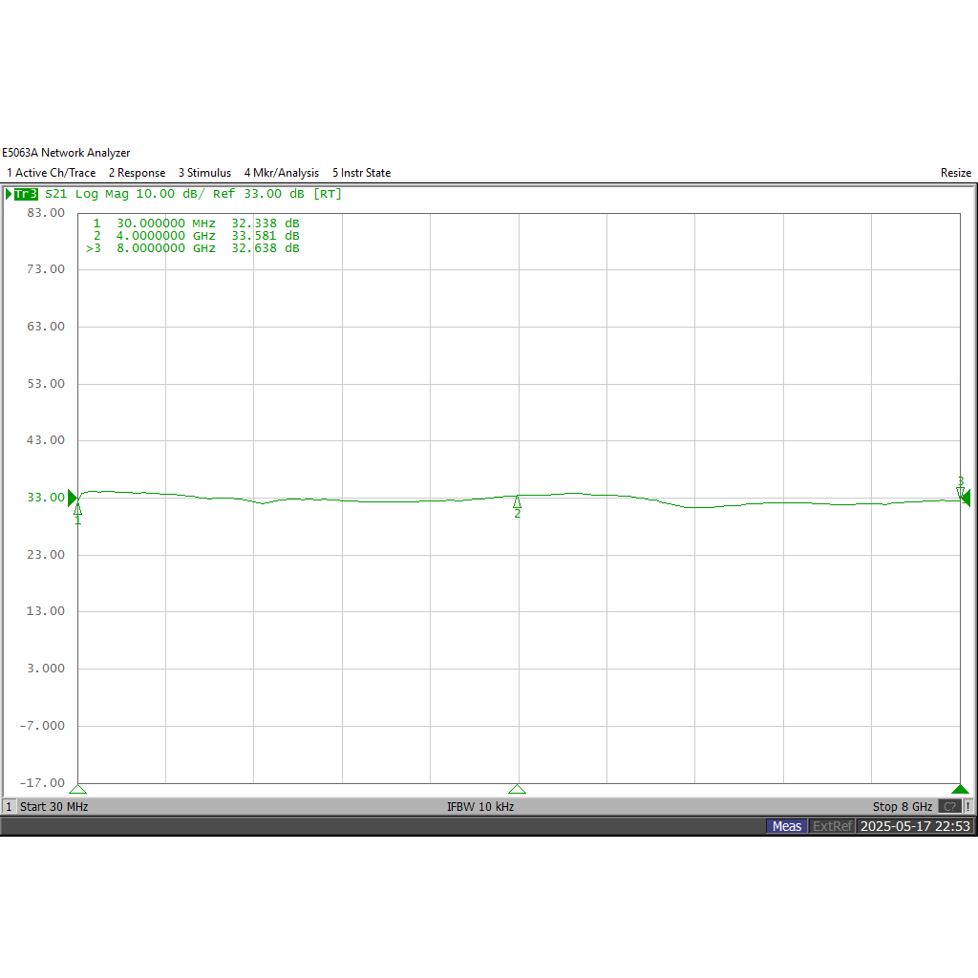Click the reference level arrow on left axis

(x=70, y=497)
